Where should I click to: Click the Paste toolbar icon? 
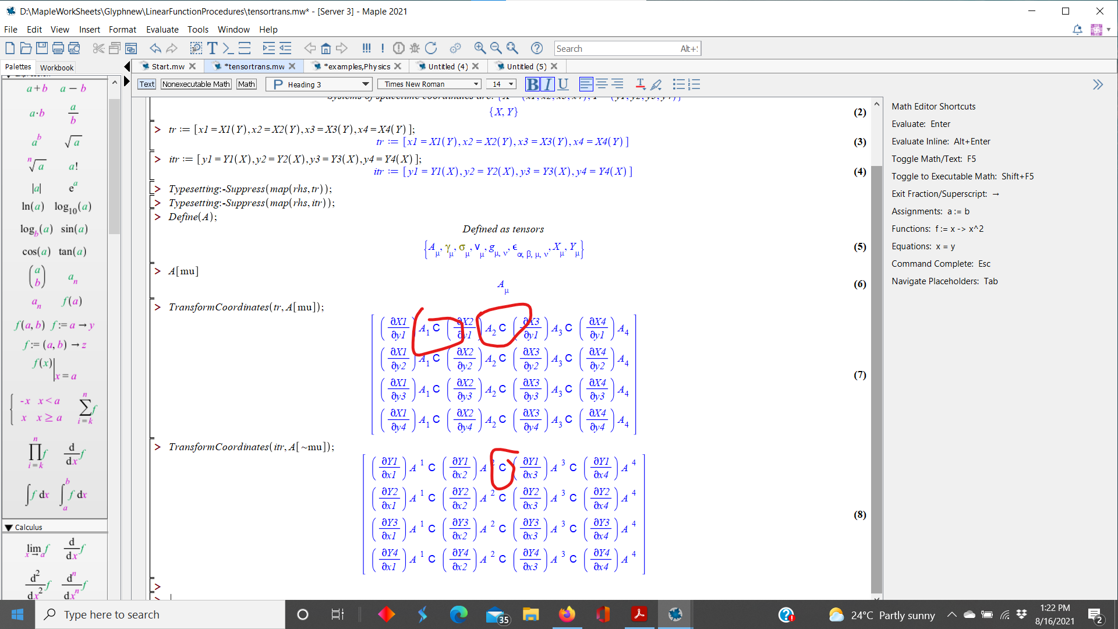tap(131, 48)
